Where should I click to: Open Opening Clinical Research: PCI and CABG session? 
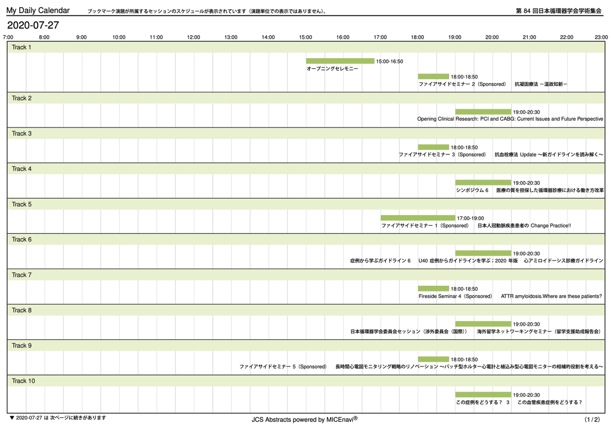click(x=510, y=119)
